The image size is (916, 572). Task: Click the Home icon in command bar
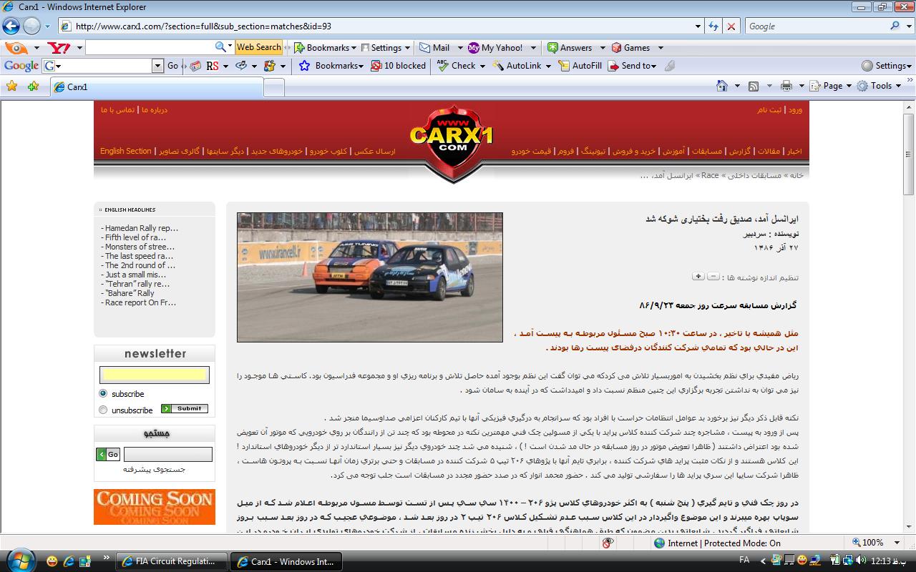tap(723, 86)
